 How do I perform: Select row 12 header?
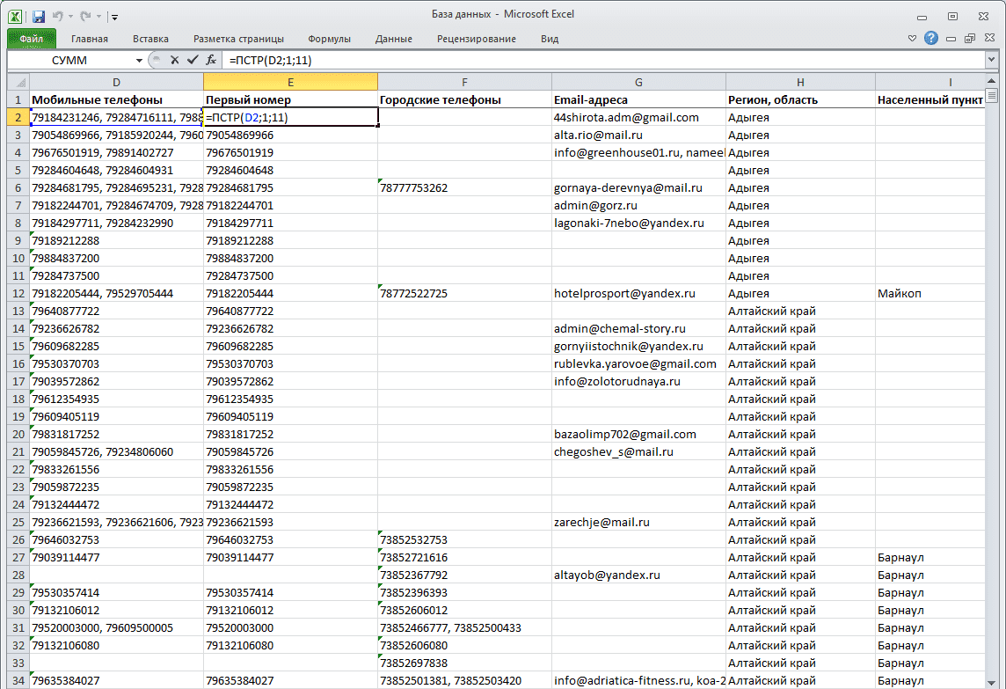pyautogui.click(x=18, y=293)
